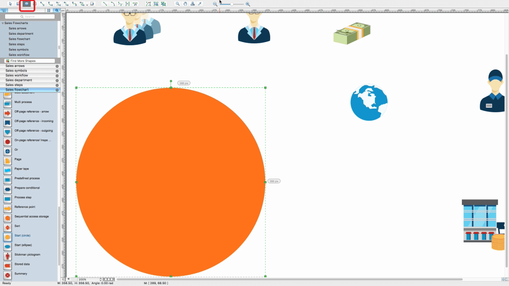This screenshot has width=509, height=286.
Task: Select the pointer selection tool
Action: pos(10,4)
